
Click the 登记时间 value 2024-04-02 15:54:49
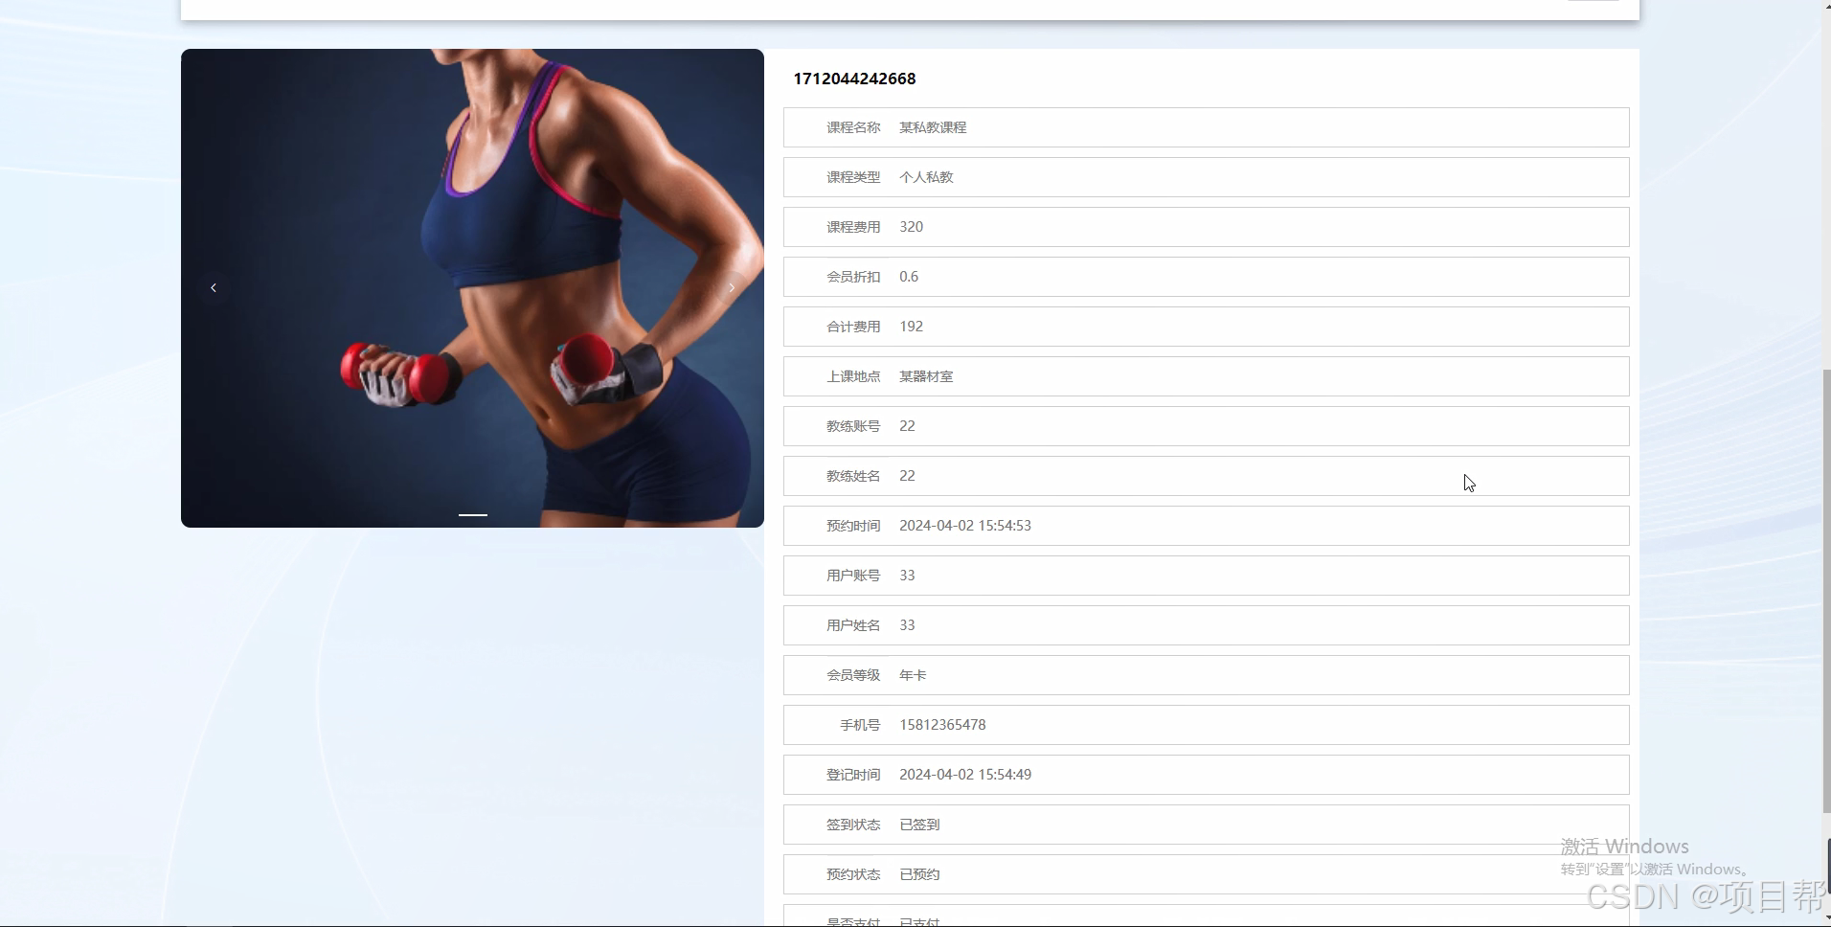coord(965,775)
